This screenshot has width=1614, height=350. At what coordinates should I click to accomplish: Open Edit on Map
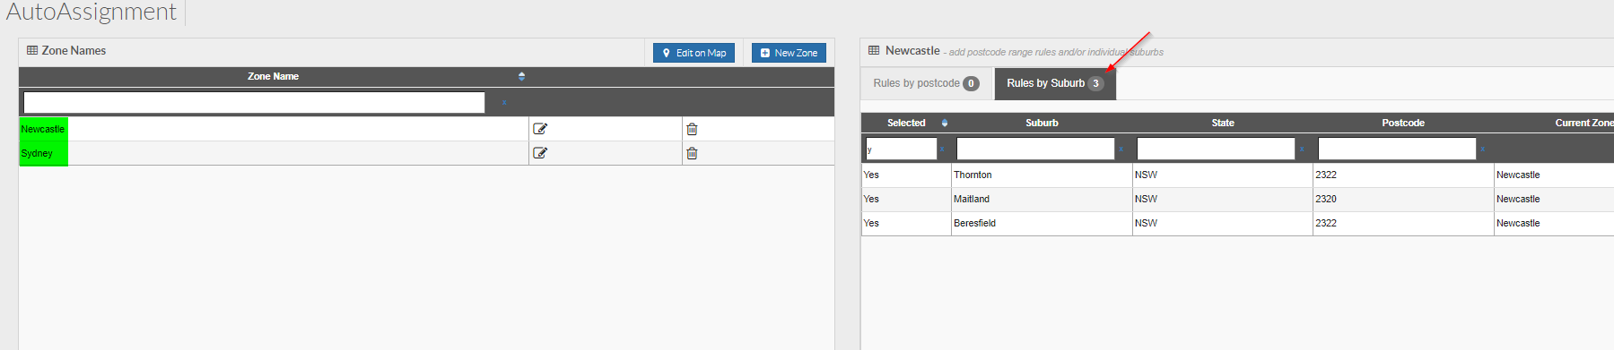[694, 53]
